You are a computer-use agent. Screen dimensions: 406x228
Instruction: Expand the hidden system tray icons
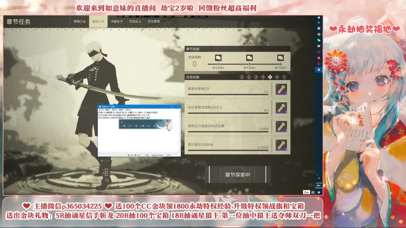point(317,174)
